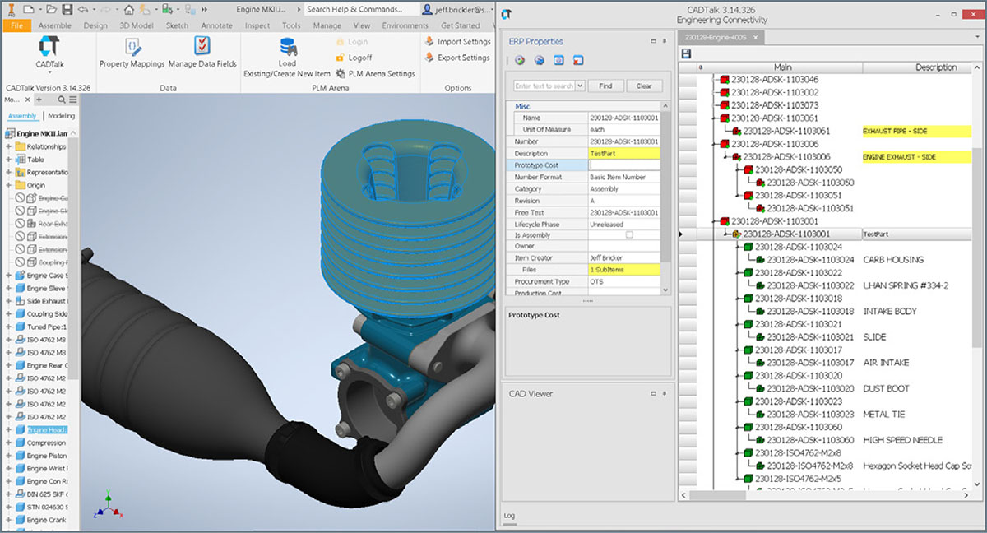Search the model browser with magnifier icon
Screen dimensions: 987x533
tap(61, 100)
